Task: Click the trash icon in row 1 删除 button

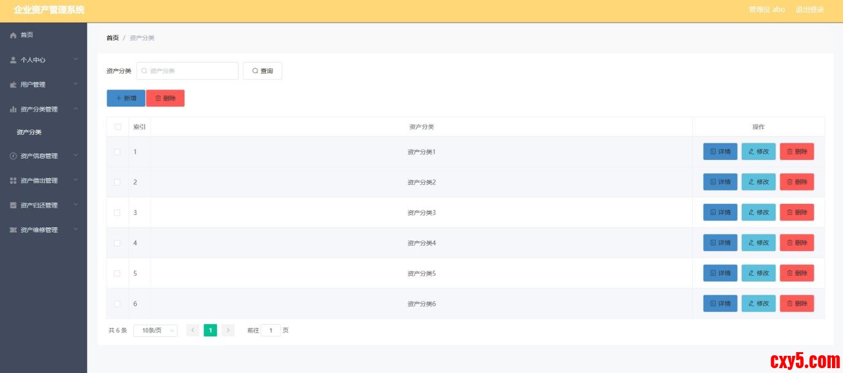Action: pyautogui.click(x=790, y=152)
